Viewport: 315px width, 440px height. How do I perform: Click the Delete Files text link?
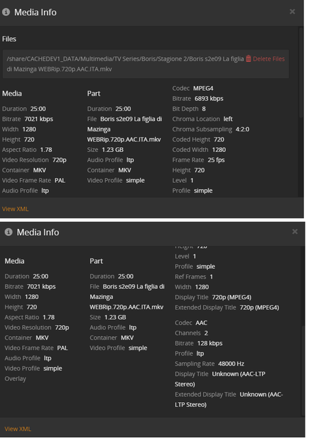pyautogui.click(x=269, y=58)
